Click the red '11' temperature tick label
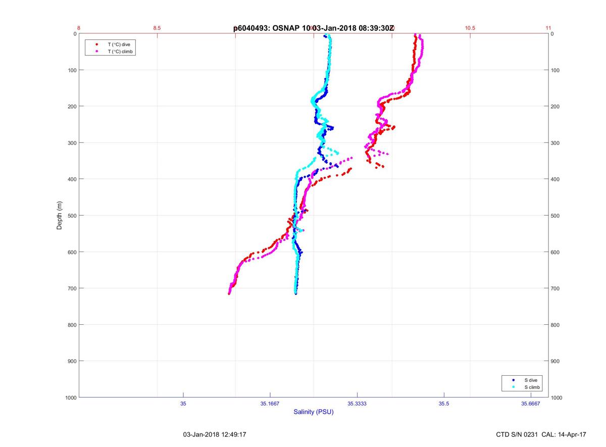Image resolution: width=606 pixels, height=447 pixels. 548,28
